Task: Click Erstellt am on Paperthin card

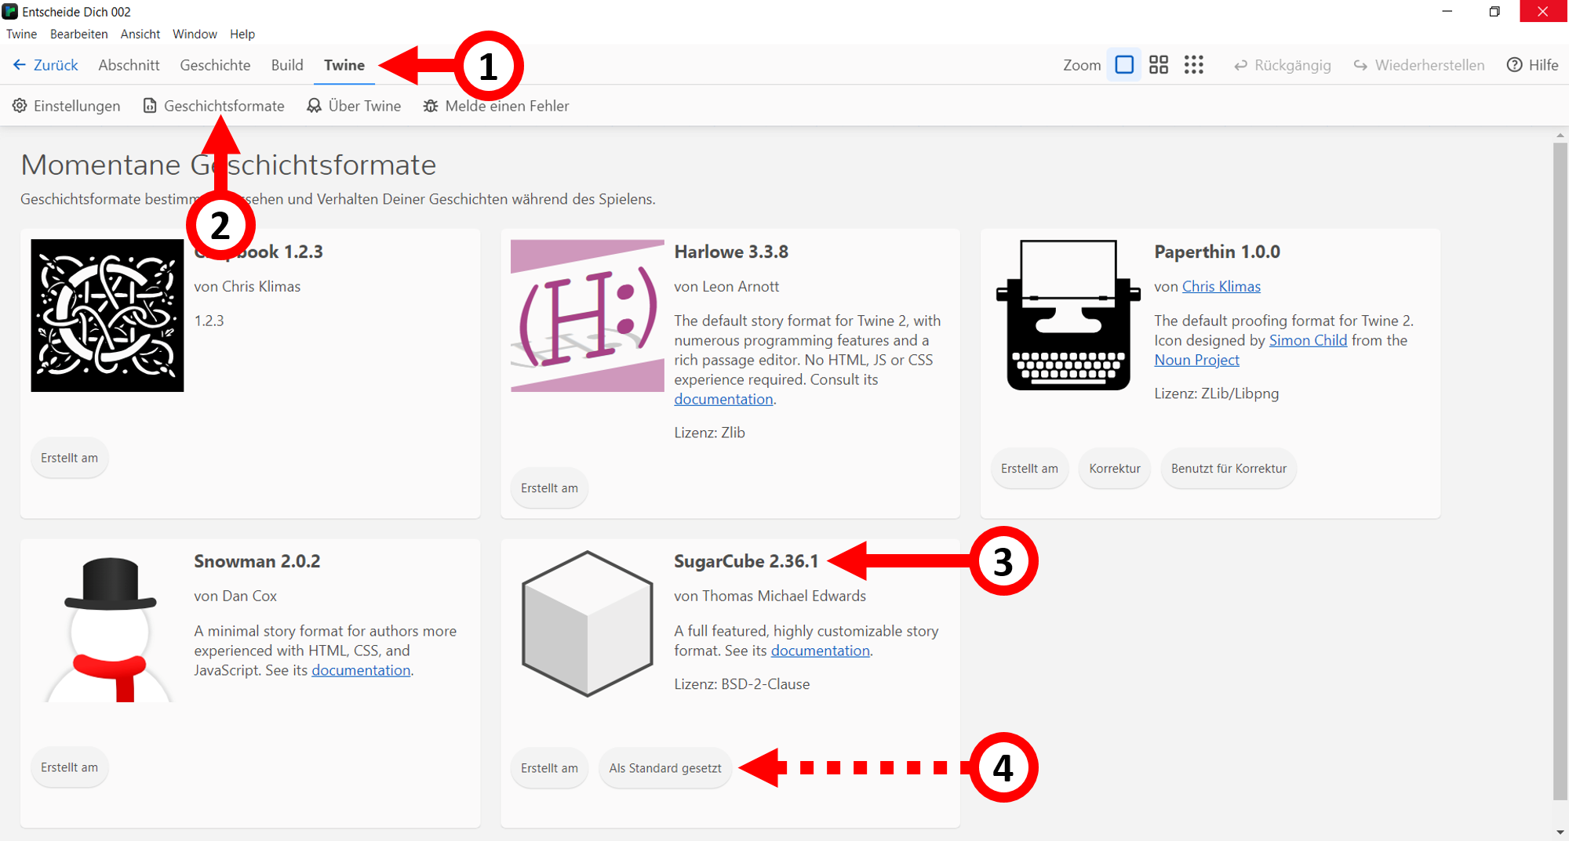Action: 1029,469
